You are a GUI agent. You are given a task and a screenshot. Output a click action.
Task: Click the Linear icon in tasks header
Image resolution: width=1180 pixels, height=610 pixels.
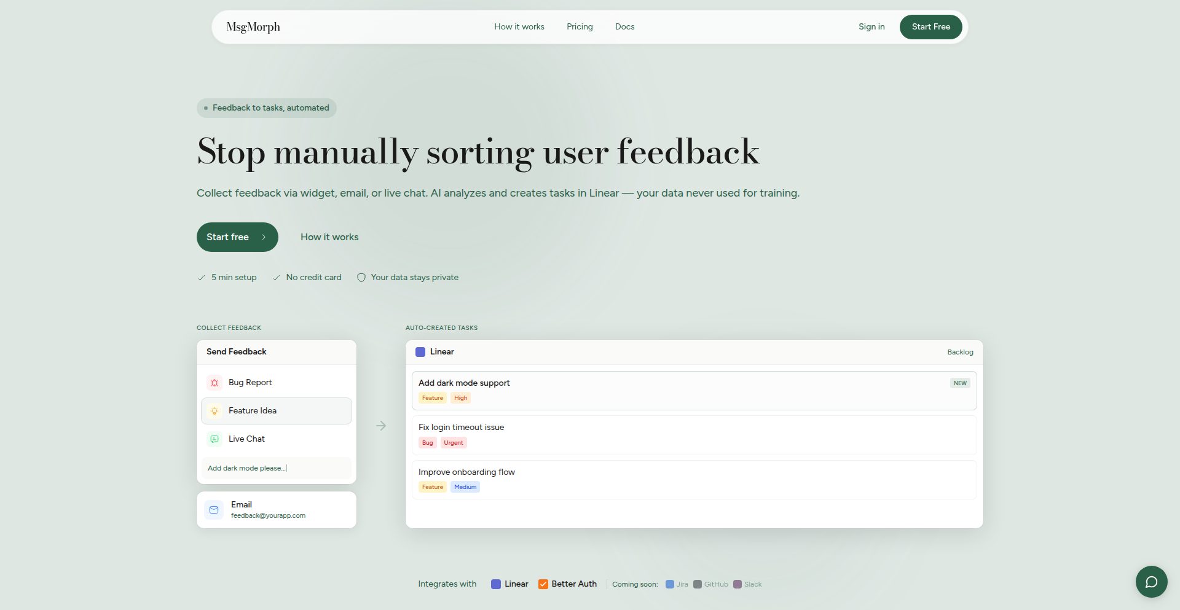point(420,352)
